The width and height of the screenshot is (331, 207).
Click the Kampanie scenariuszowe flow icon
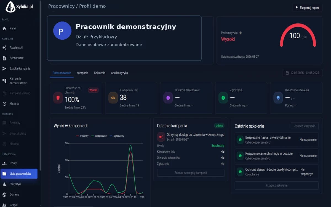coord(4,81)
